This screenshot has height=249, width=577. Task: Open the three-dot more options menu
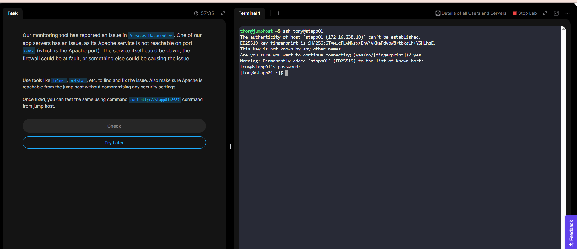568,13
